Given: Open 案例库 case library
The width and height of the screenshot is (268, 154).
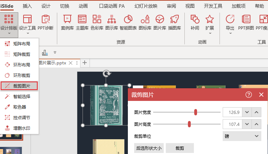Looking at the screenshot, I should tap(67, 23).
